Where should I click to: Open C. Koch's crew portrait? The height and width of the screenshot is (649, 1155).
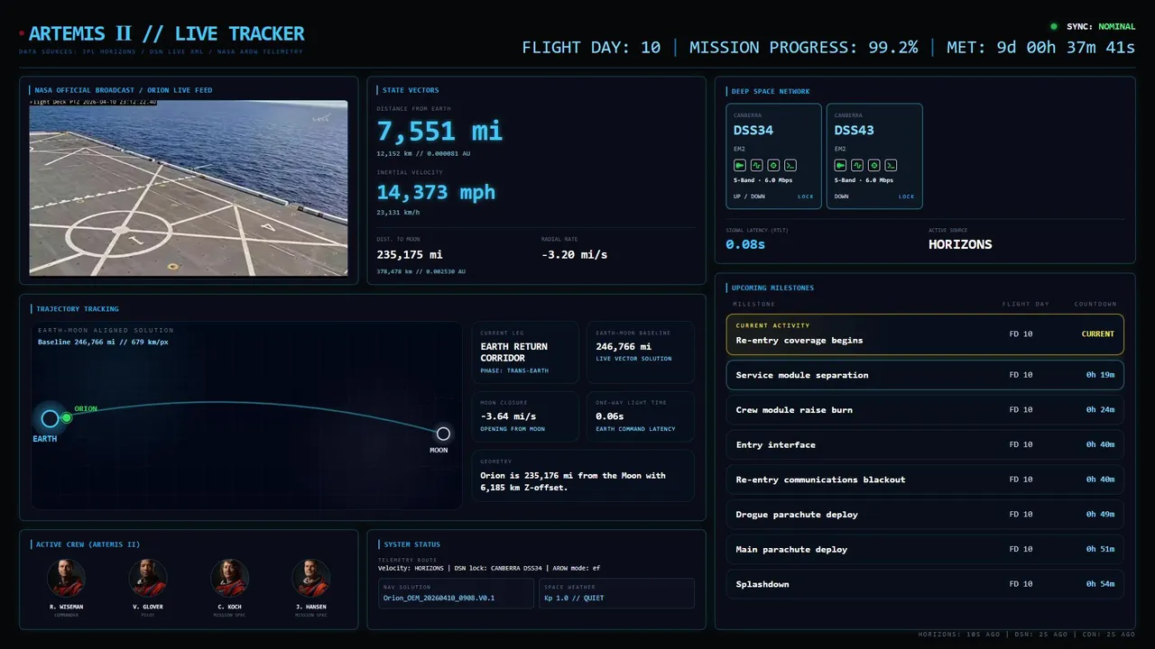230,578
